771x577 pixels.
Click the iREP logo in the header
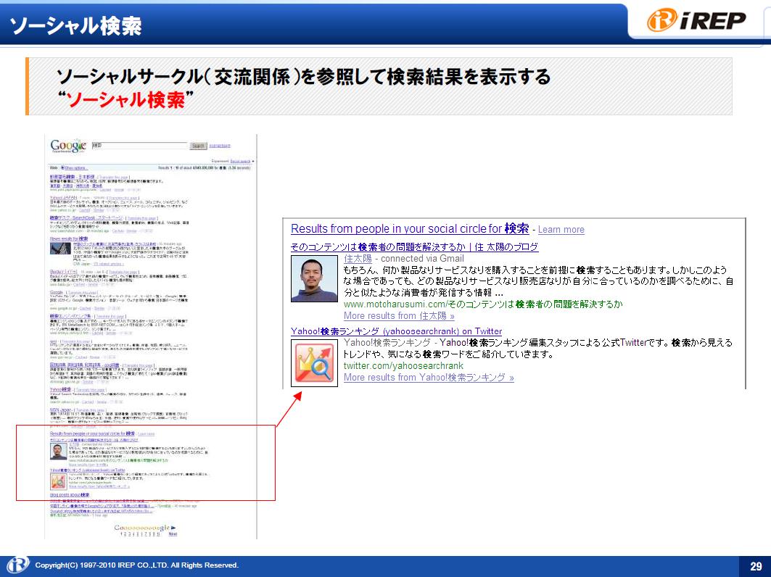(x=696, y=20)
